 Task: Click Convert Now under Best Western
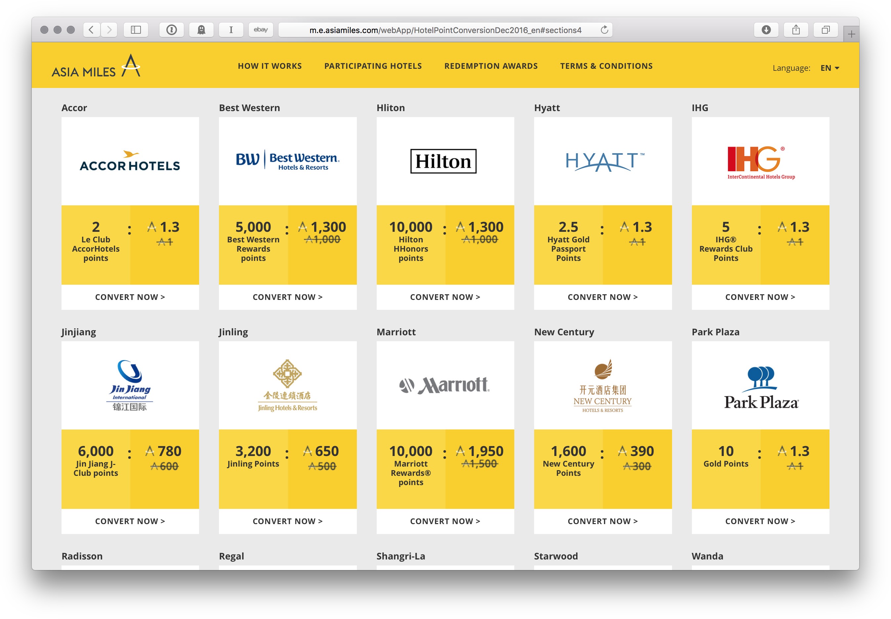click(287, 297)
